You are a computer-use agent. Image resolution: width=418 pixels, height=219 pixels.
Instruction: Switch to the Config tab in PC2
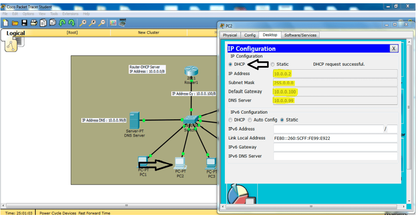[250, 35]
